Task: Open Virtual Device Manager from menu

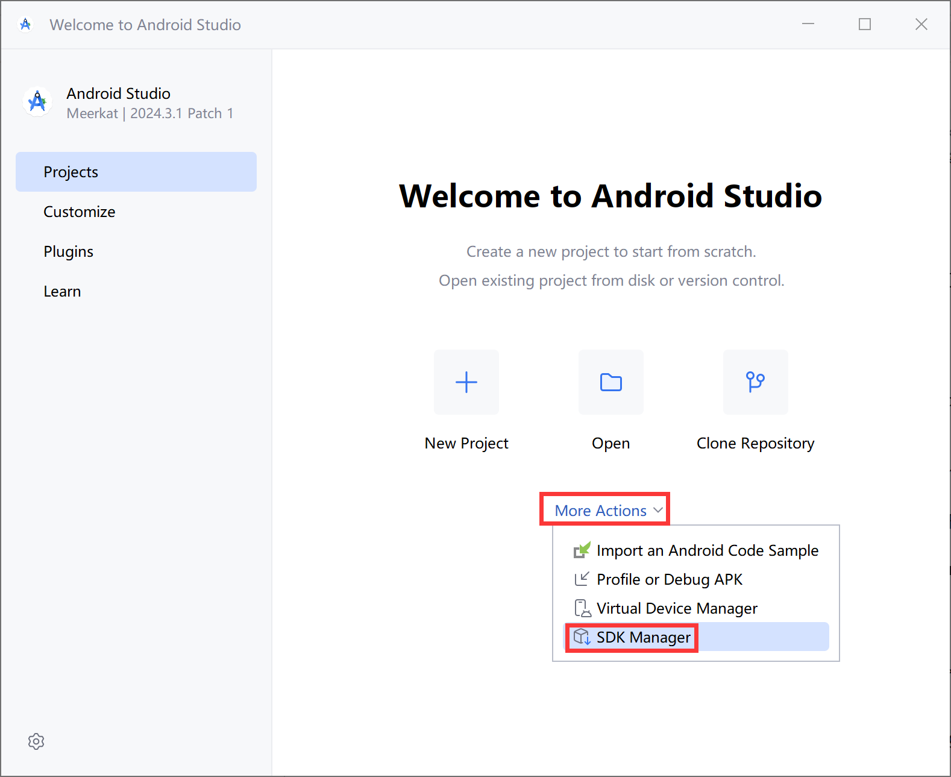Action: coord(696,608)
